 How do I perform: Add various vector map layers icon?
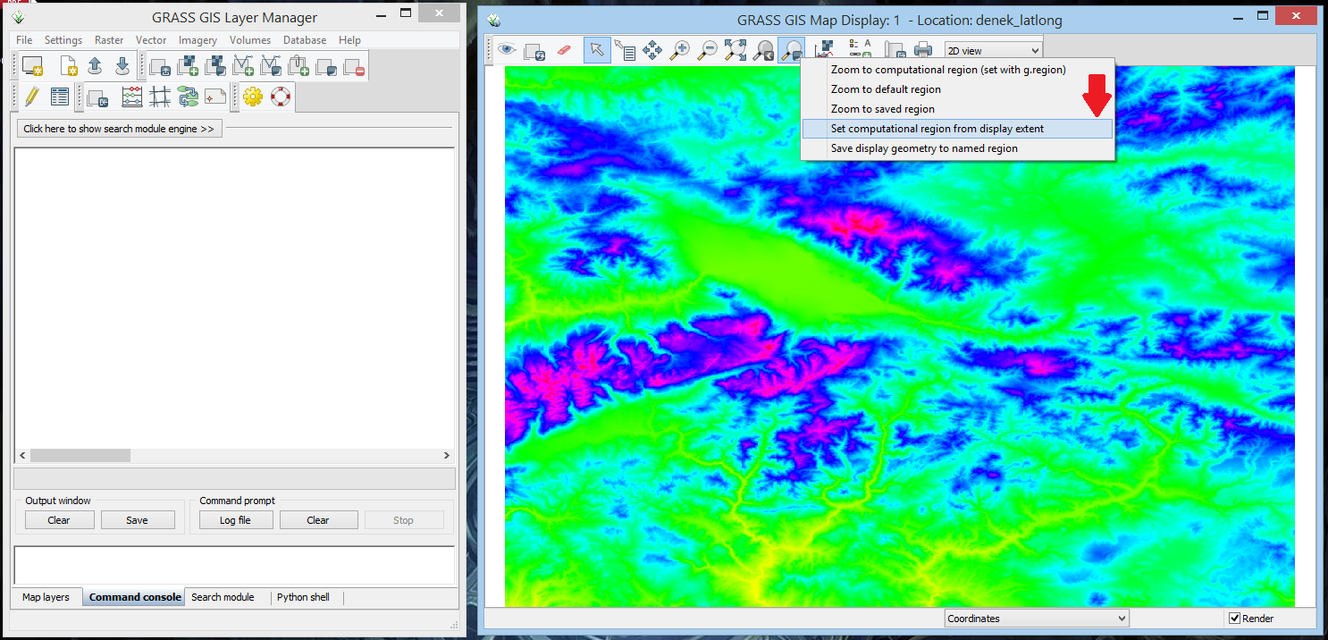click(x=271, y=65)
